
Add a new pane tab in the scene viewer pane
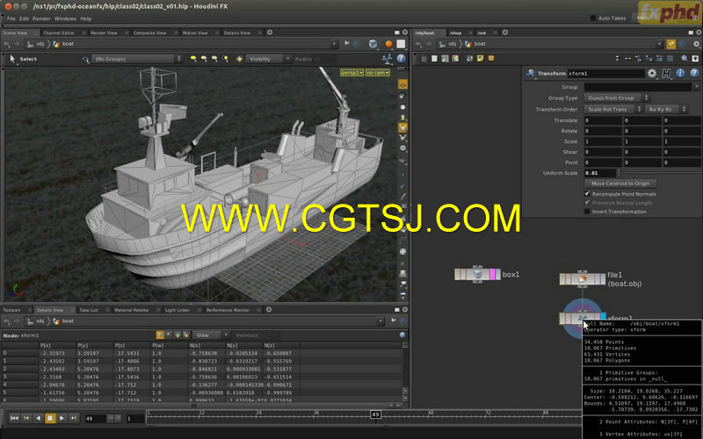(270, 32)
